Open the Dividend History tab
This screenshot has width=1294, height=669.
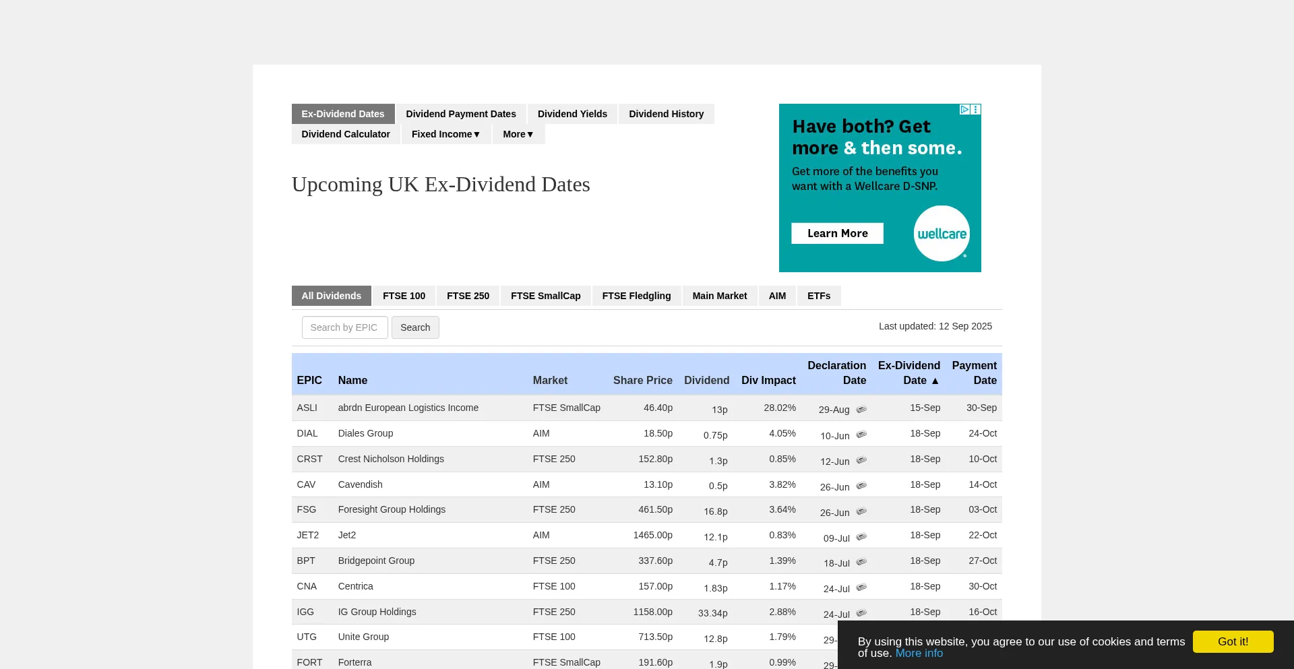point(667,114)
